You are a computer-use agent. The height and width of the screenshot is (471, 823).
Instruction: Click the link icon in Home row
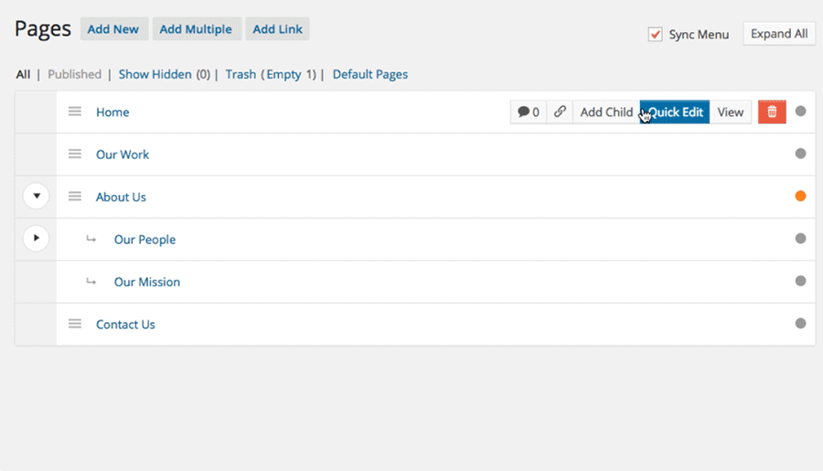[x=560, y=112]
